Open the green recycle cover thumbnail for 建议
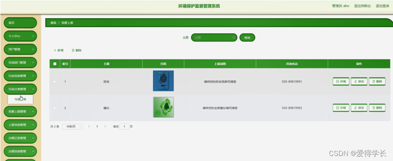The width and height of the screenshot is (393, 161). 163,107
